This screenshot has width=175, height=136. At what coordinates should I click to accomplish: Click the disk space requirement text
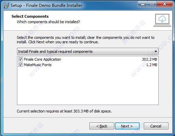(64, 111)
